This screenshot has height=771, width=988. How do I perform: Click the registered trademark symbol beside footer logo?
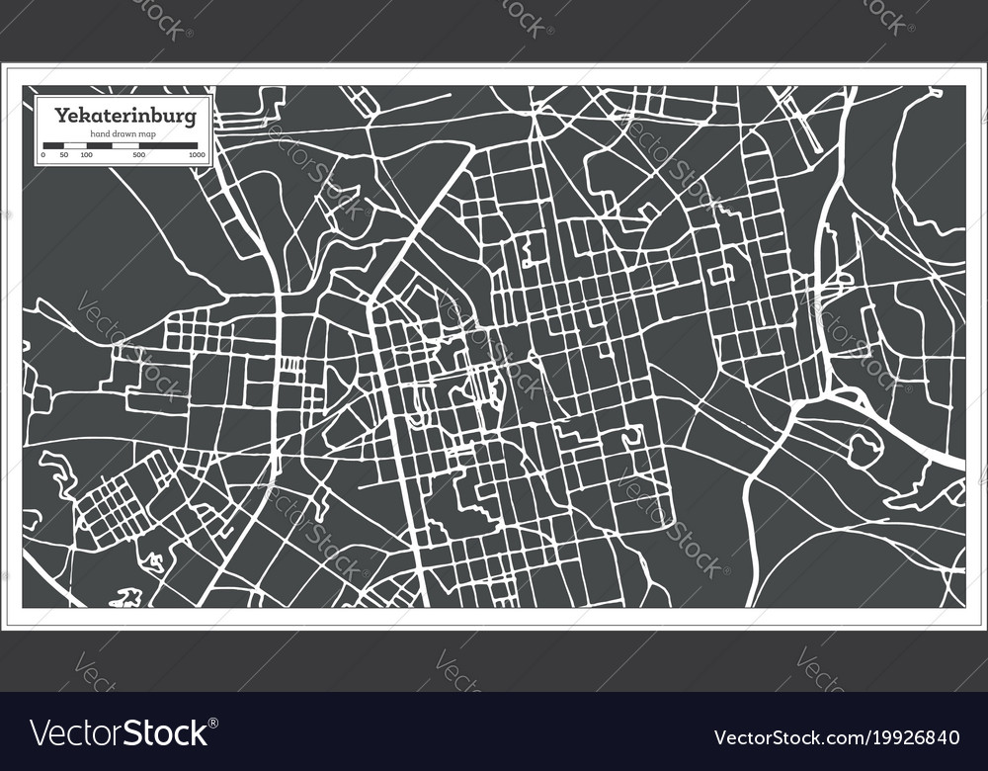point(214,725)
